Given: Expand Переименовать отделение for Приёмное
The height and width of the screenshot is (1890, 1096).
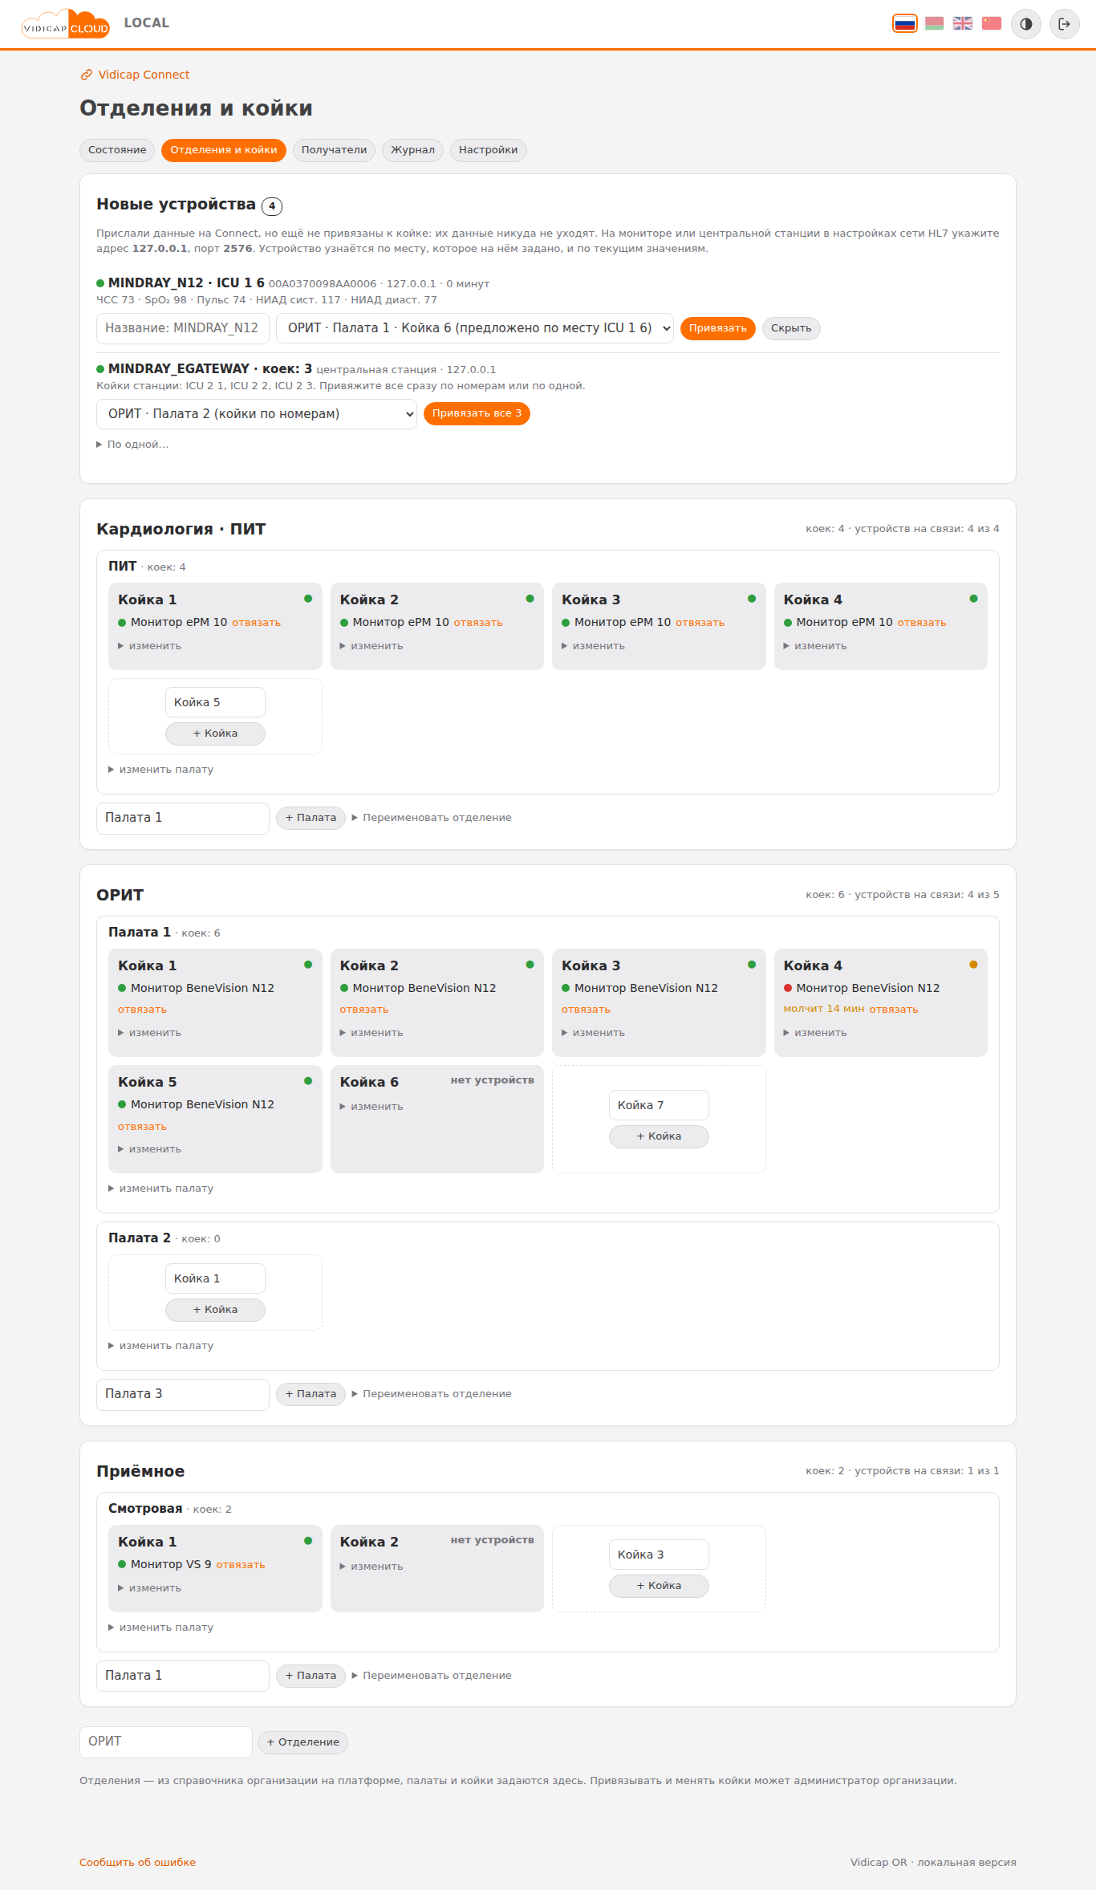Looking at the screenshot, I should pyautogui.click(x=432, y=1676).
